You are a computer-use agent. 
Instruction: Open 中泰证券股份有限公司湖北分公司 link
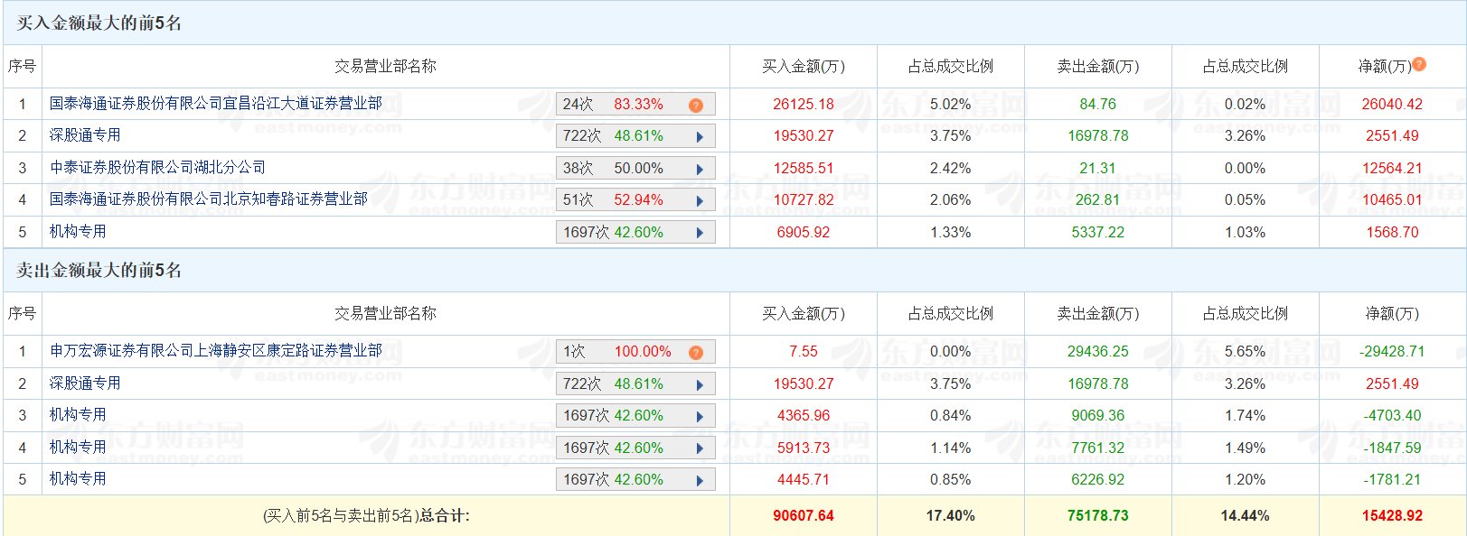click(158, 168)
